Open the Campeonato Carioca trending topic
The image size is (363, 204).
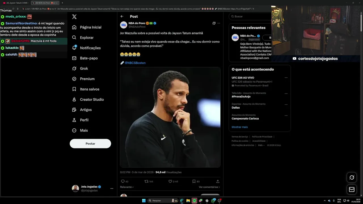pyautogui.click(x=245, y=119)
